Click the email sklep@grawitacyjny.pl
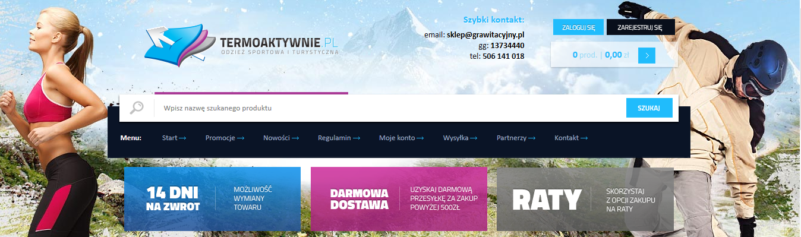 click(x=485, y=34)
